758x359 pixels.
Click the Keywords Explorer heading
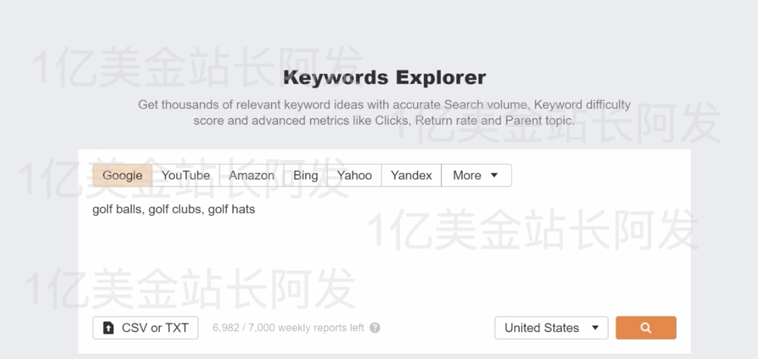(x=385, y=77)
